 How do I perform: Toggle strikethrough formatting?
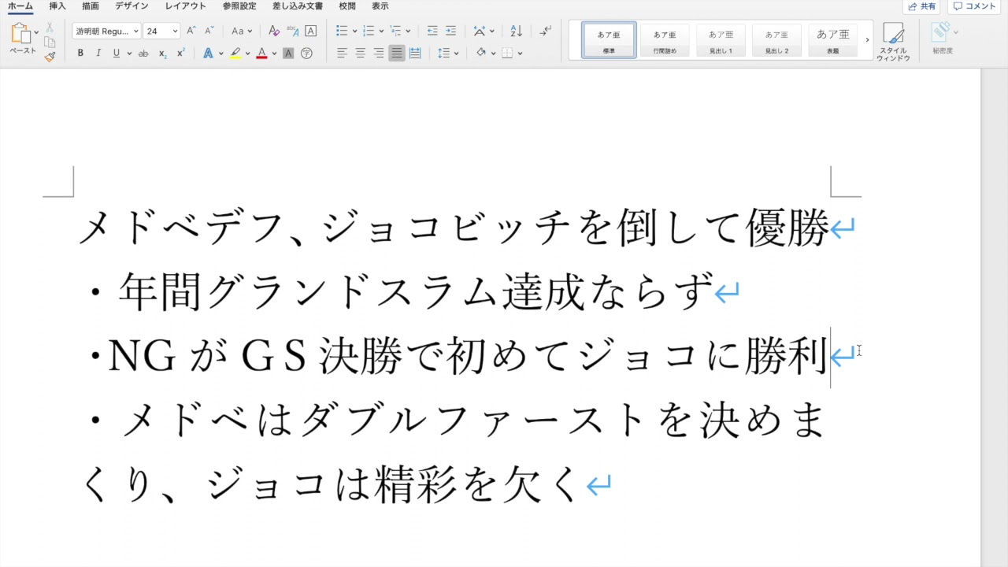coord(143,54)
